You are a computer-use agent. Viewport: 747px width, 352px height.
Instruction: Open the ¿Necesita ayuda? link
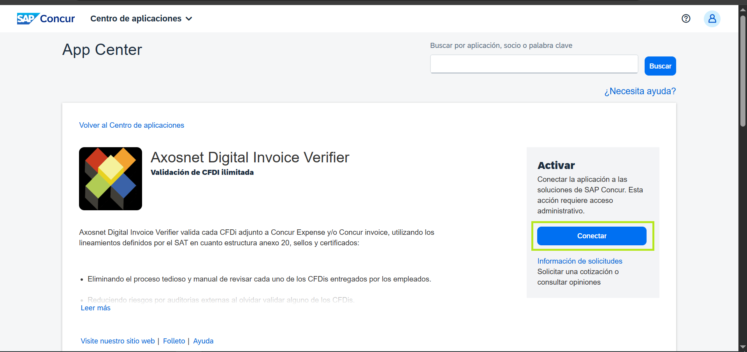tap(640, 91)
